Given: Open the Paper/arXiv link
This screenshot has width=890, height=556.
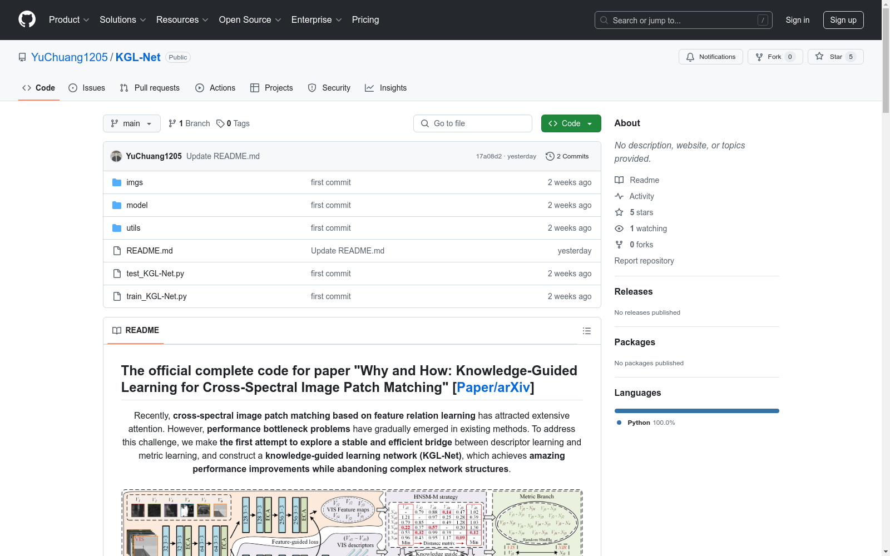Looking at the screenshot, I should (x=493, y=388).
